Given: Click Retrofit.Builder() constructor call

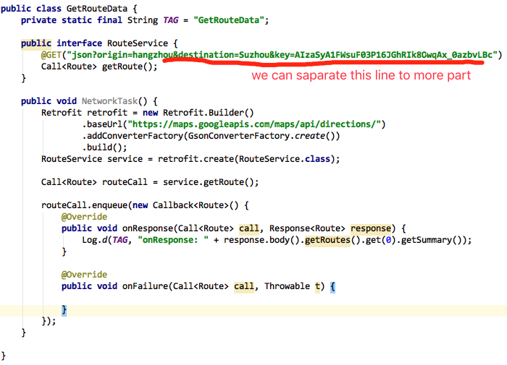Looking at the screenshot, I should [x=209, y=113].
